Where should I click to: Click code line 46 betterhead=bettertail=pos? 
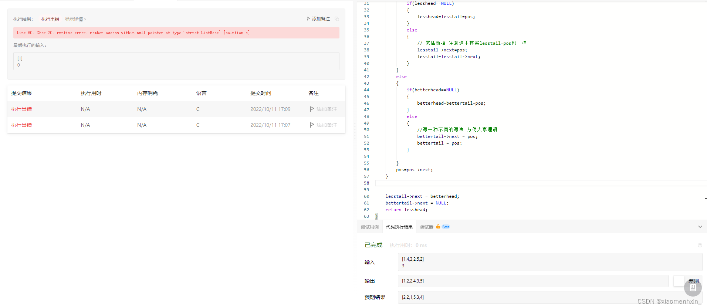coord(451,103)
